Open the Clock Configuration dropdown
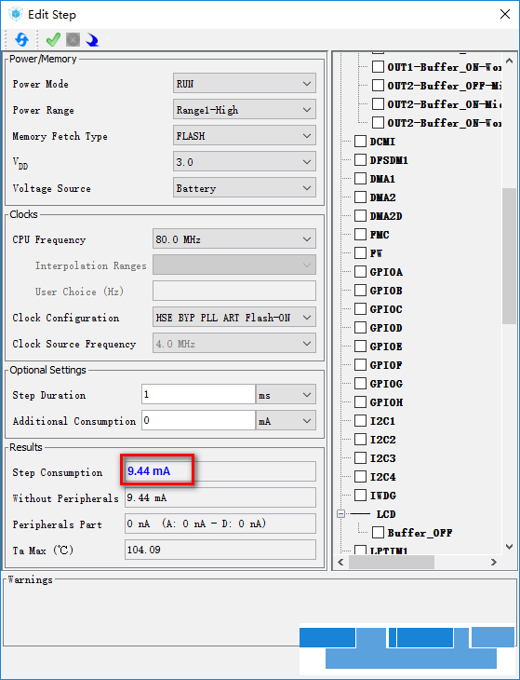 pyautogui.click(x=234, y=317)
